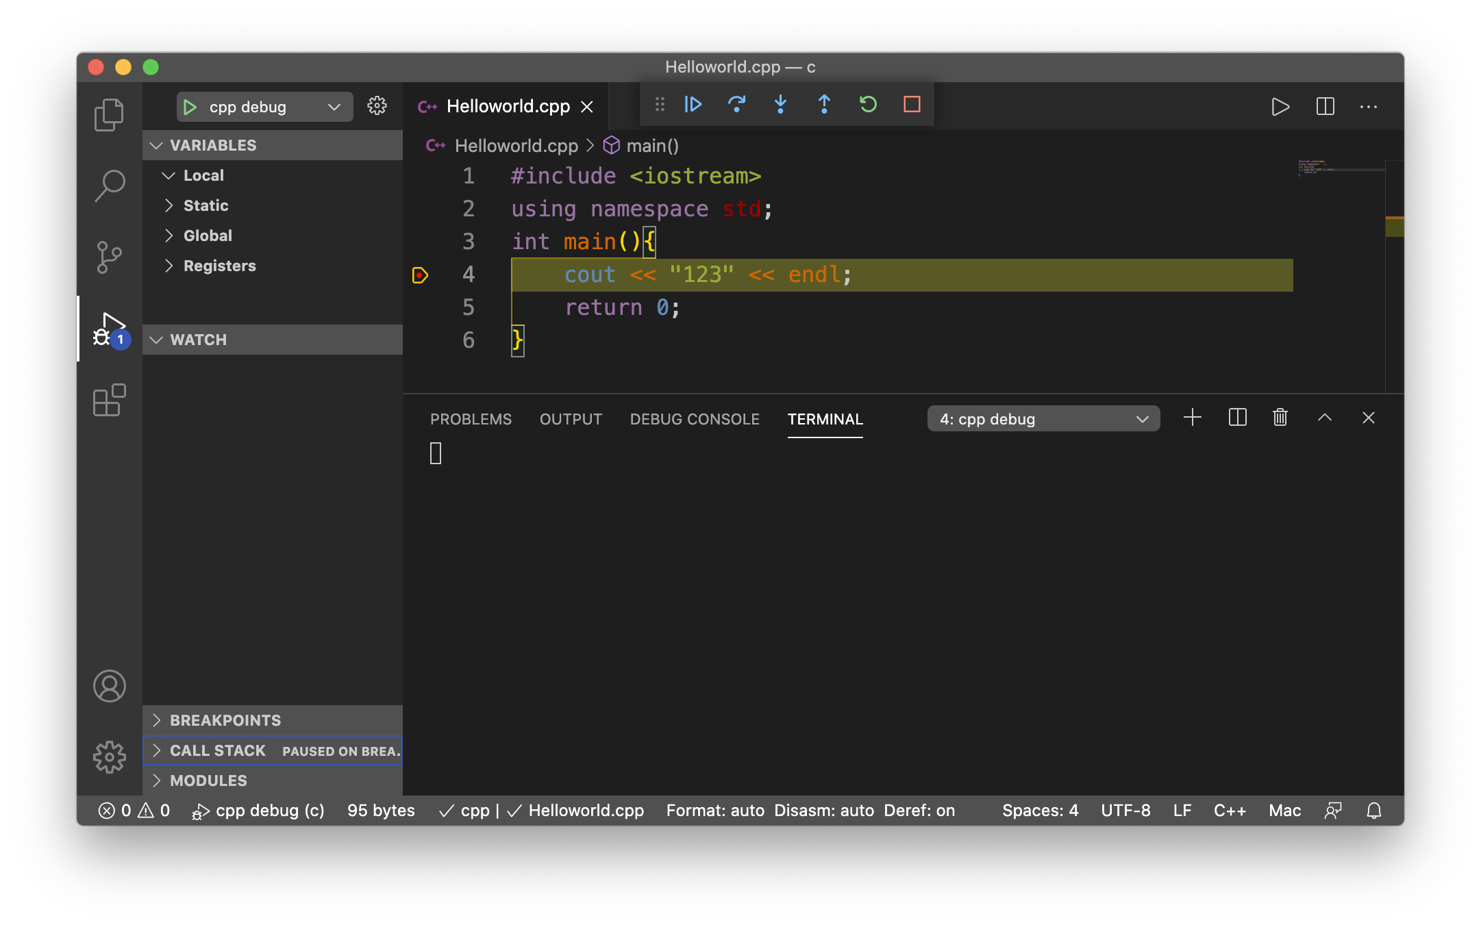This screenshot has width=1481, height=927.
Task: Expand the MODULES section
Action: coord(273,780)
